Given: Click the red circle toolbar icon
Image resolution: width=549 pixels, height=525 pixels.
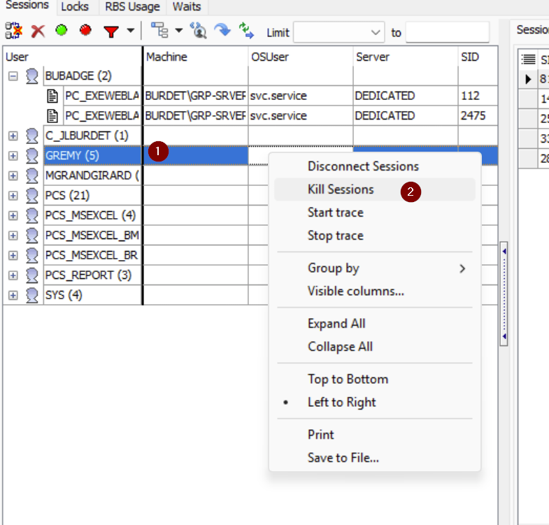Looking at the screenshot, I should coord(85,30).
